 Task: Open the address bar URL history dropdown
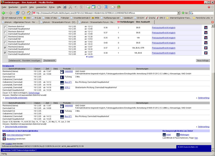coord(178,13)
